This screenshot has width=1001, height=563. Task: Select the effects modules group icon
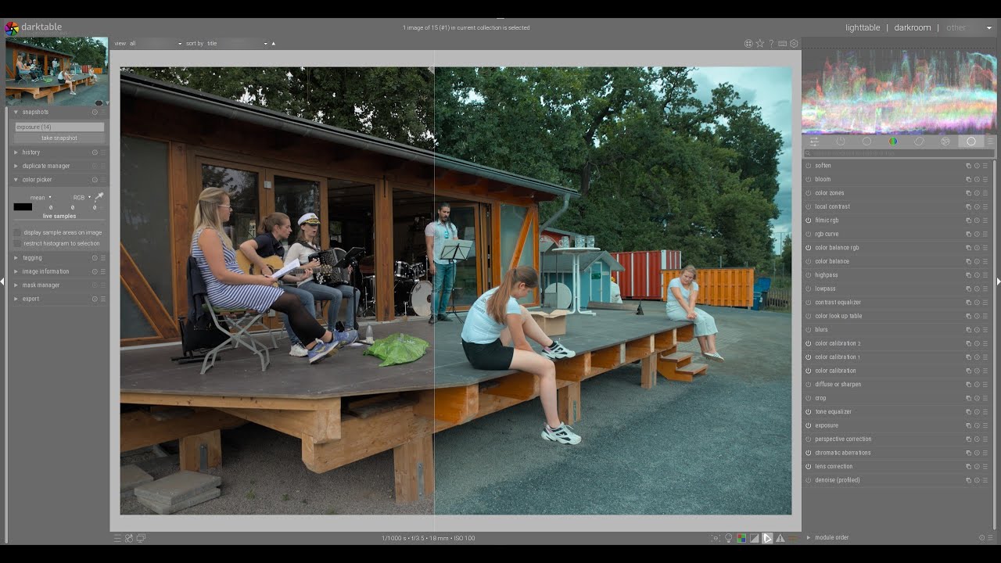tap(945, 142)
